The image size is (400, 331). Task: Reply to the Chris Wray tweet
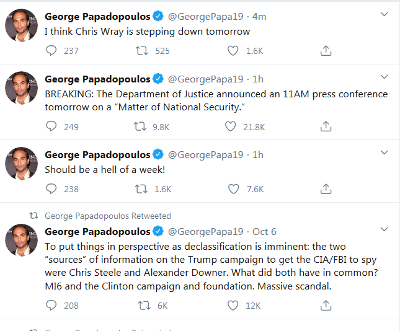coord(51,50)
